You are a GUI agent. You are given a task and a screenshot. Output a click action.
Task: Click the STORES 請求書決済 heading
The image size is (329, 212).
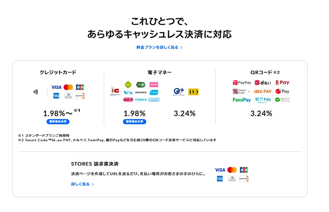(x=95, y=164)
